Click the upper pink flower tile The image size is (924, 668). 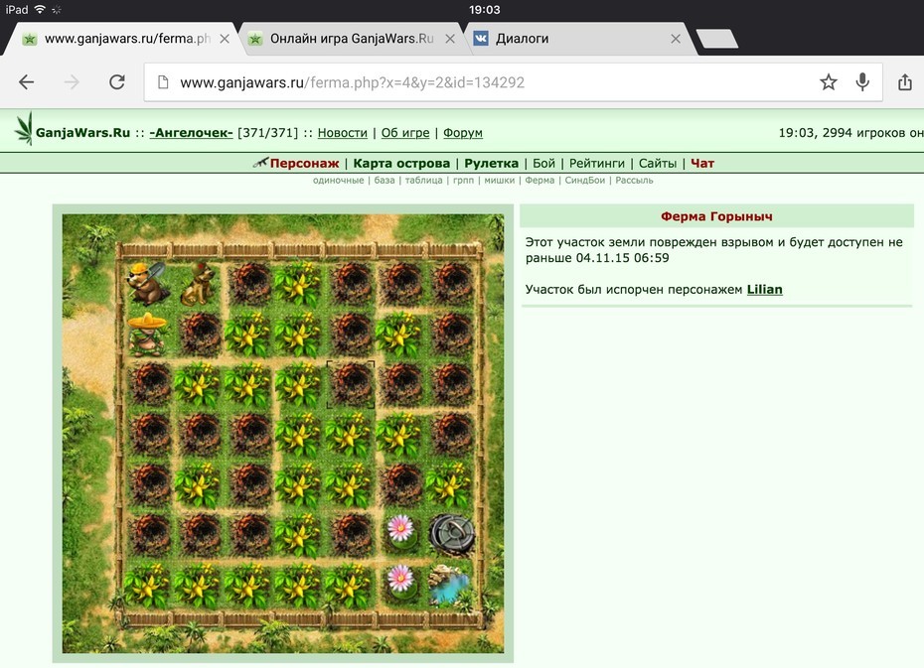(400, 534)
